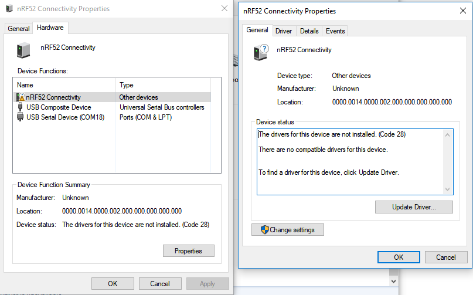The height and width of the screenshot is (295, 473).
Task: Click the Name column header
Action: [64, 85]
